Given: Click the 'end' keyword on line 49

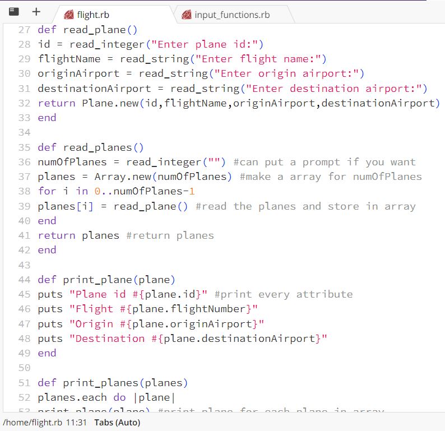Looking at the screenshot, I should tap(47, 353).
